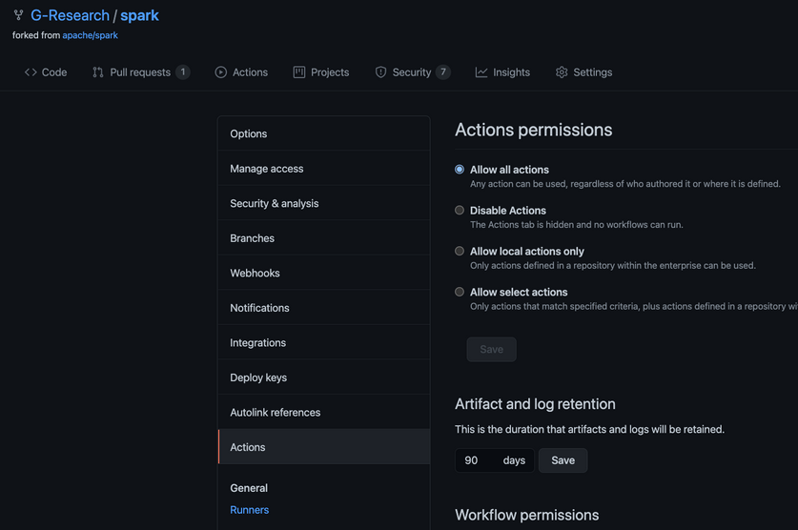This screenshot has width=798, height=530.
Task: Open the Notifications settings page
Action: tap(323, 308)
